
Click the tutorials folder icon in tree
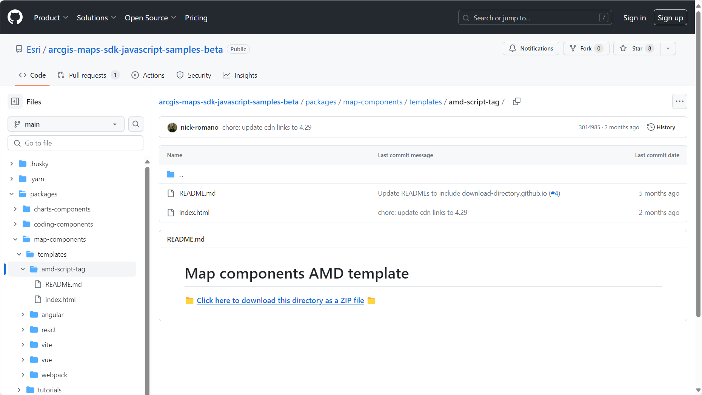30,390
